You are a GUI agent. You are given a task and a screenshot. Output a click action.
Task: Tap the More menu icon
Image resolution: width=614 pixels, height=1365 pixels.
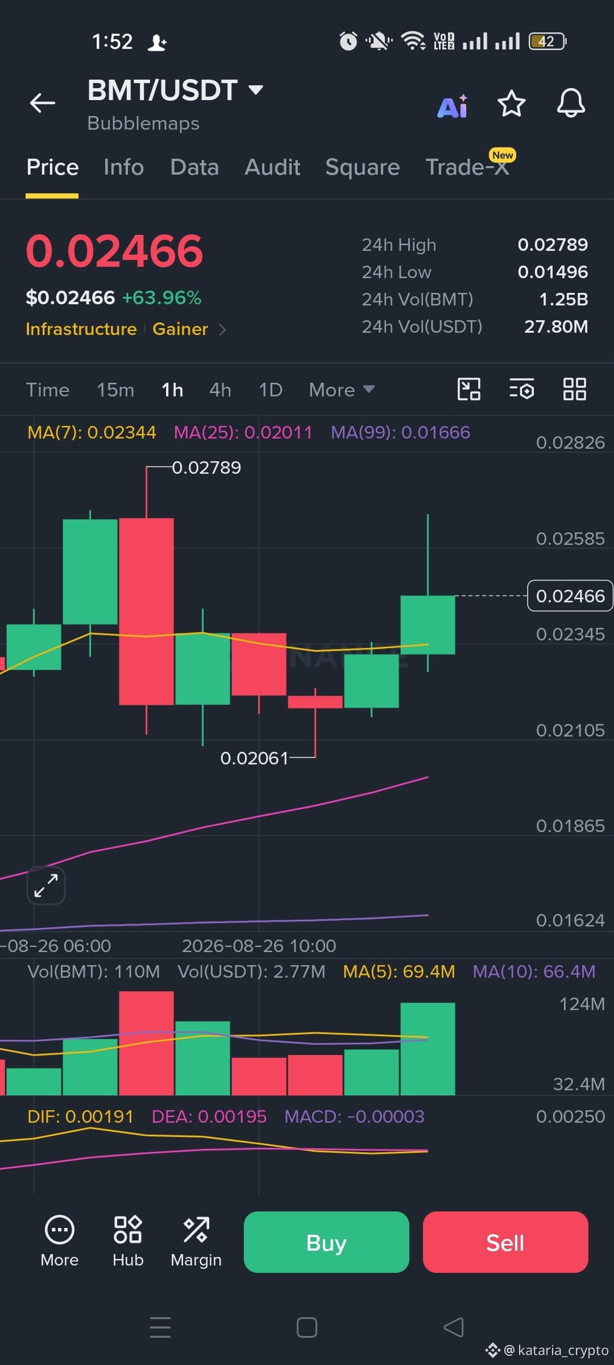pyautogui.click(x=60, y=1242)
